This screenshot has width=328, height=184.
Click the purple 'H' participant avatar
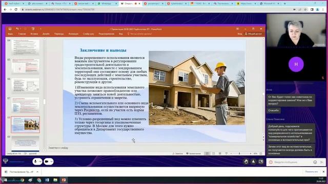click(296, 64)
